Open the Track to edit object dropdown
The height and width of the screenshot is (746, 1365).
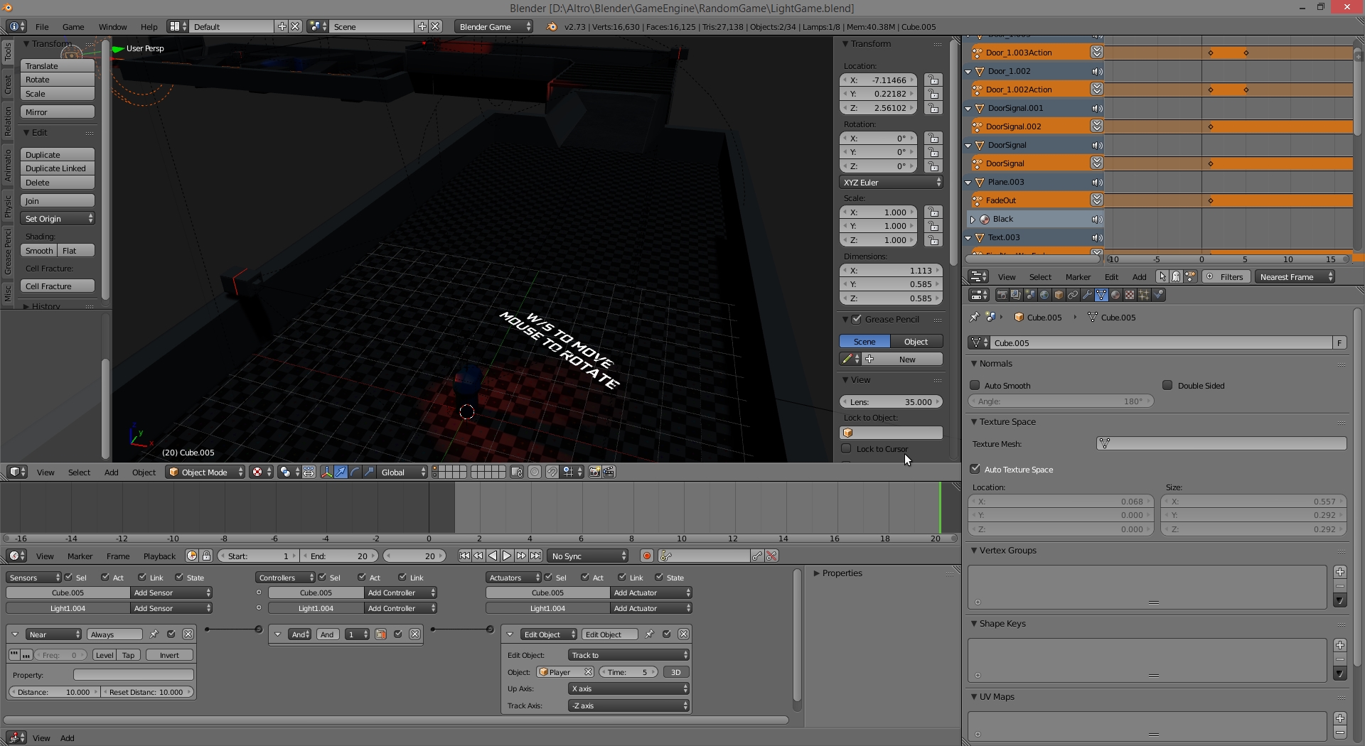click(x=628, y=655)
